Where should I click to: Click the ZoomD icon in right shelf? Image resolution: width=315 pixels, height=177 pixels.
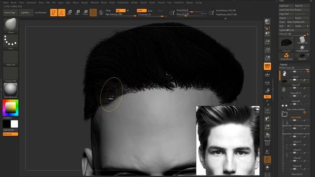pyautogui.click(x=267, y=127)
